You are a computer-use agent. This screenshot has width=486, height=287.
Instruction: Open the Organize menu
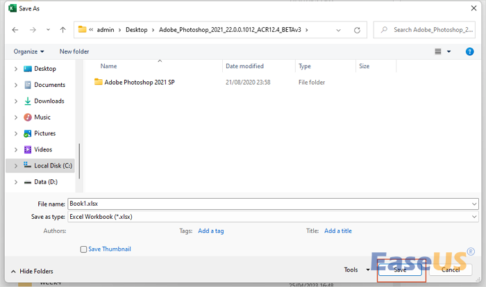point(29,51)
